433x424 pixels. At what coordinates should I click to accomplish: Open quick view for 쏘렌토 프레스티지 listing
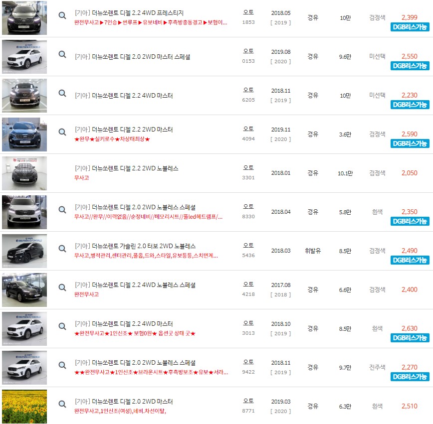pyautogui.click(x=62, y=15)
